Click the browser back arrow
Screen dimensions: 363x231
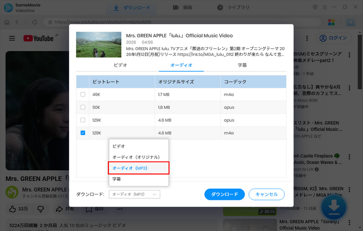(x=17, y=22)
